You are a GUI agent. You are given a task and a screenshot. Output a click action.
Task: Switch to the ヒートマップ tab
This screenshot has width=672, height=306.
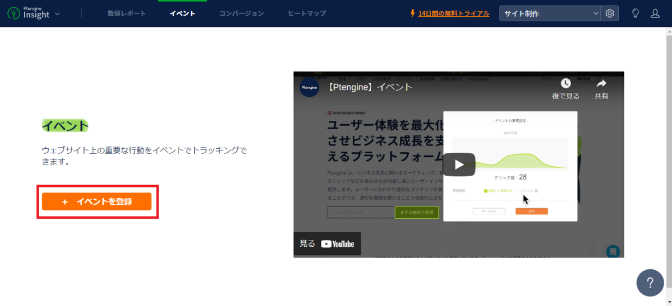(x=306, y=13)
